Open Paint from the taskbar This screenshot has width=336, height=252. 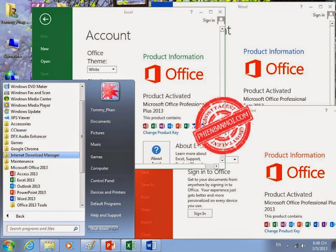coord(90,245)
